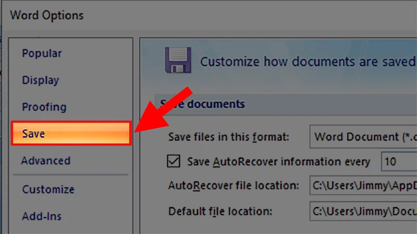The image size is (417, 234).
Task: Go to the Advanced options category
Action: point(45,161)
